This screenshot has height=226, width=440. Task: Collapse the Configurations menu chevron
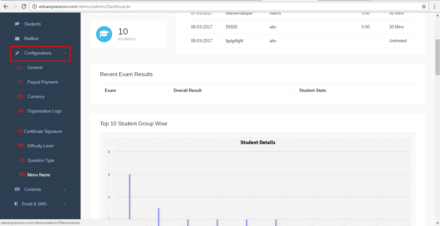pos(65,53)
